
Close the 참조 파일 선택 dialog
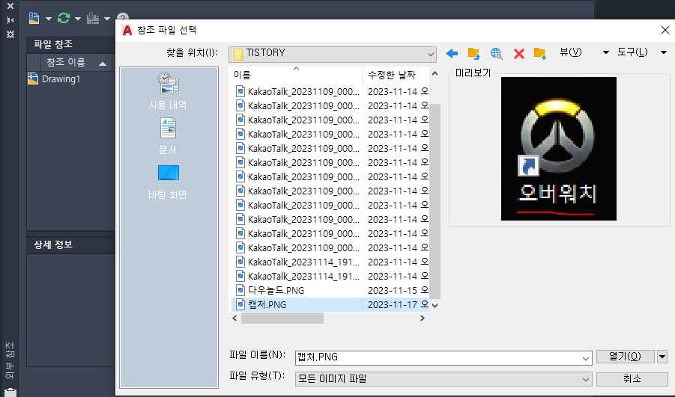(x=665, y=30)
